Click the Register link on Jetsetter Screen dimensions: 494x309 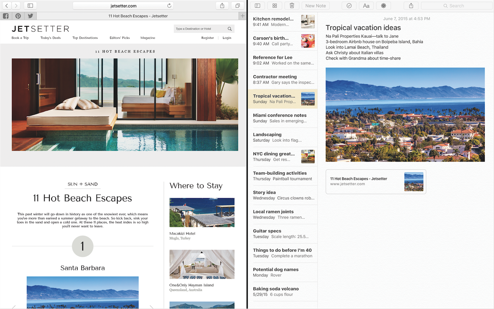tap(207, 37)
